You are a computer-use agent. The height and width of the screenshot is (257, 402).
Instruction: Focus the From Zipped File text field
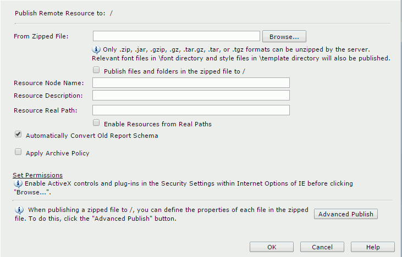pyautogui.click(x=177, y=36)
